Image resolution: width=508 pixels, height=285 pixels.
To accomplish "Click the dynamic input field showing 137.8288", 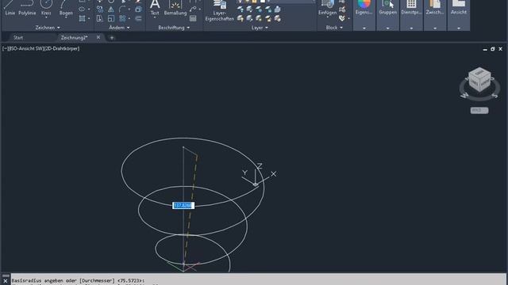I will pyautogui.click(x=183, y=206).
